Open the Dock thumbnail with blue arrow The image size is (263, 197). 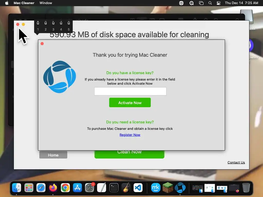tap(222, 189)
